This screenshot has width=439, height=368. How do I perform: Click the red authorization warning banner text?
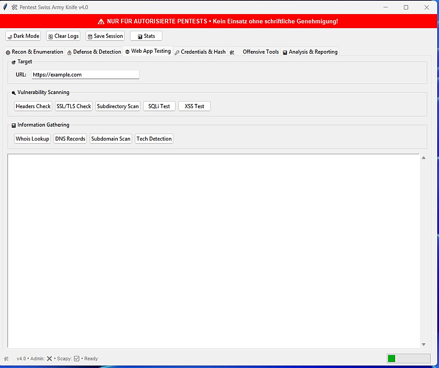click(x=222, y=21)
